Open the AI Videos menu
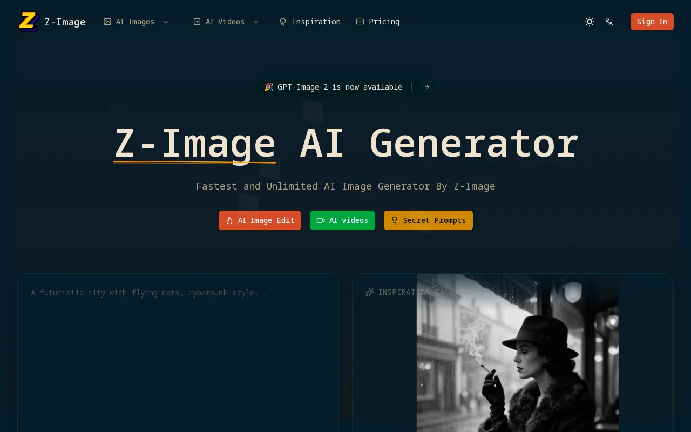The width and height of the screenshot is (691, 432). click(x=226, y=22)
